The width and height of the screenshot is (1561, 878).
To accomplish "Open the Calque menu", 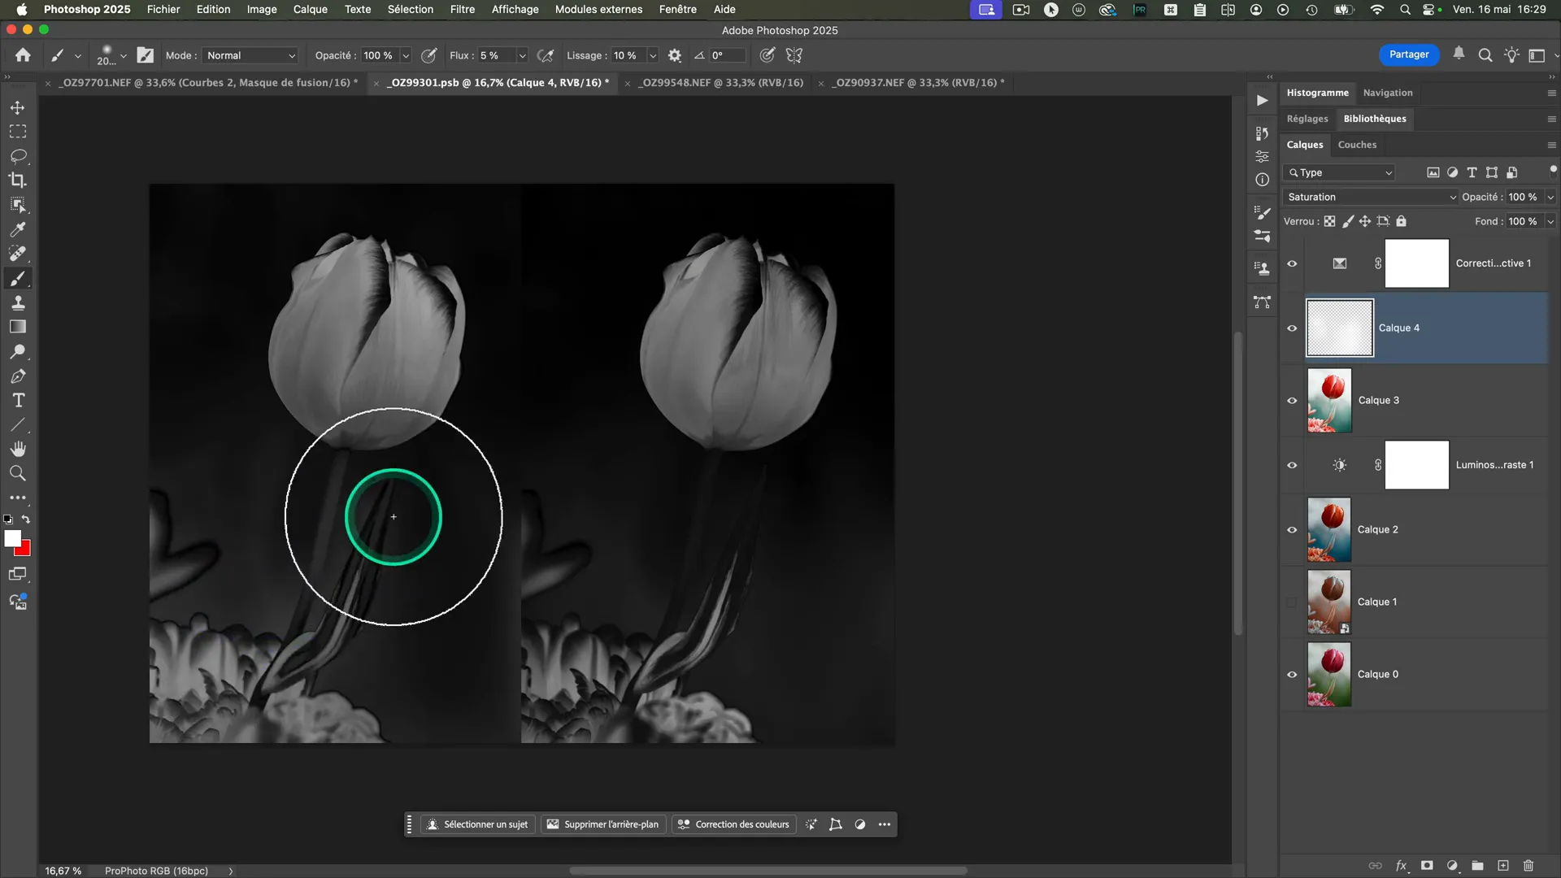I will (310, 9).
